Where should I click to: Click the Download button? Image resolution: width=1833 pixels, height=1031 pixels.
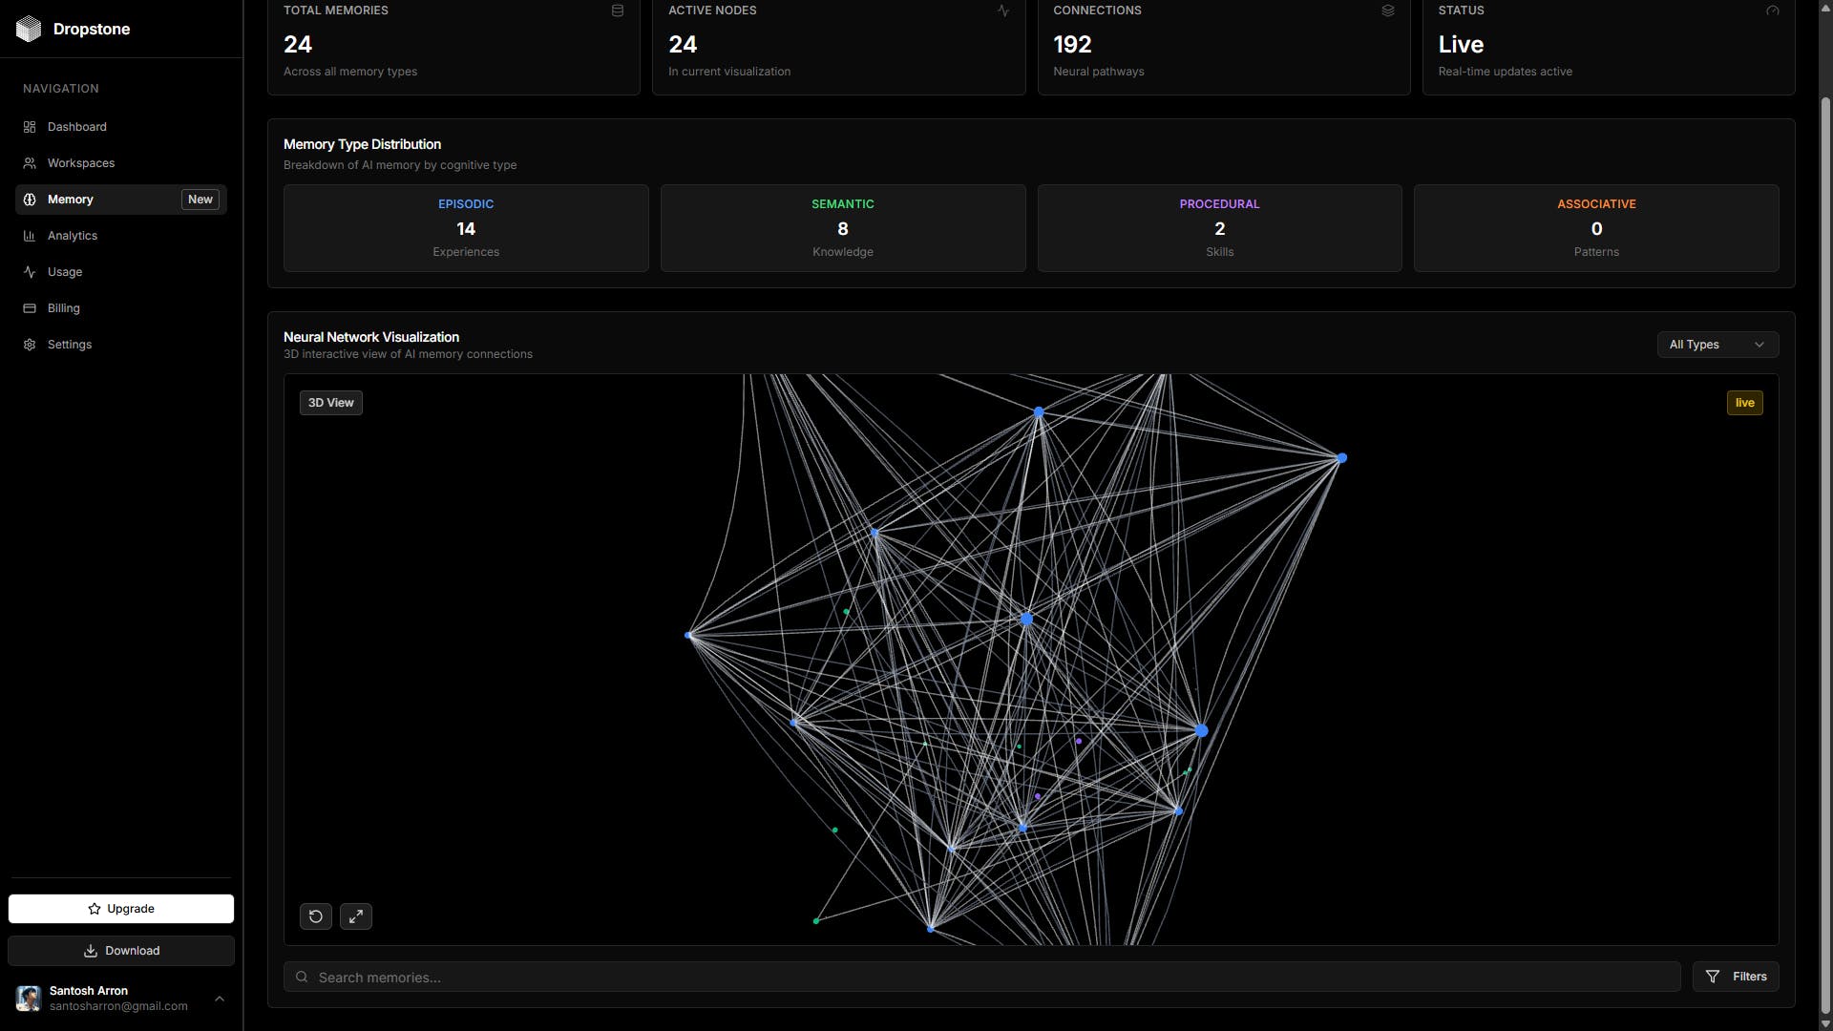point(121,951)
